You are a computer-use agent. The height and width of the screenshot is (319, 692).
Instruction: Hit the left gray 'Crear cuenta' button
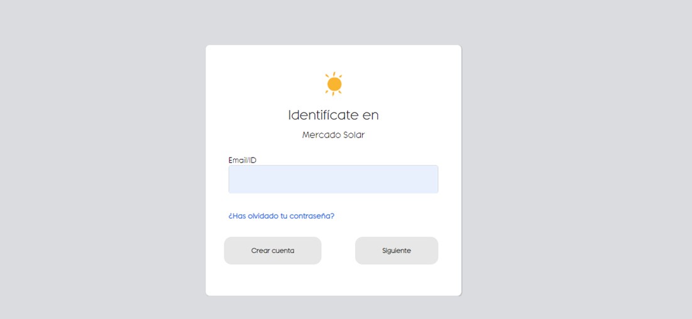[272, 251]
